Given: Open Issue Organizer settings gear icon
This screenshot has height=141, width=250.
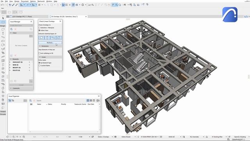Looking at the screenshot, I should pyautogui.click(x=98, y=101).
